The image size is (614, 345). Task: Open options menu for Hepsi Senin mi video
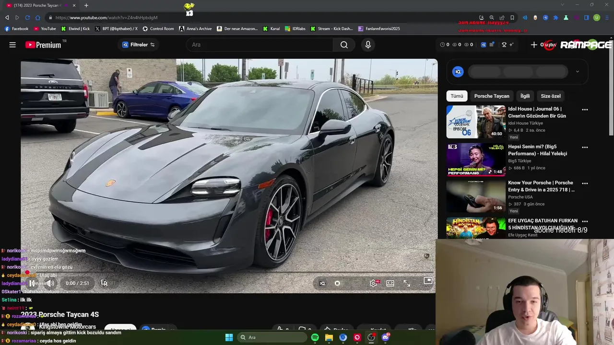click(585, 148)
